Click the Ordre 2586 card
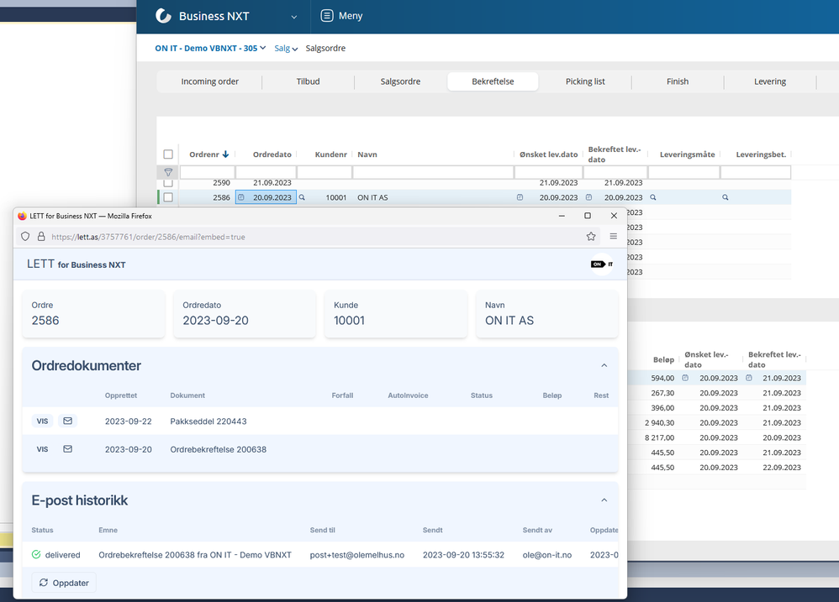Screen dimensions: 839x602 93,313
